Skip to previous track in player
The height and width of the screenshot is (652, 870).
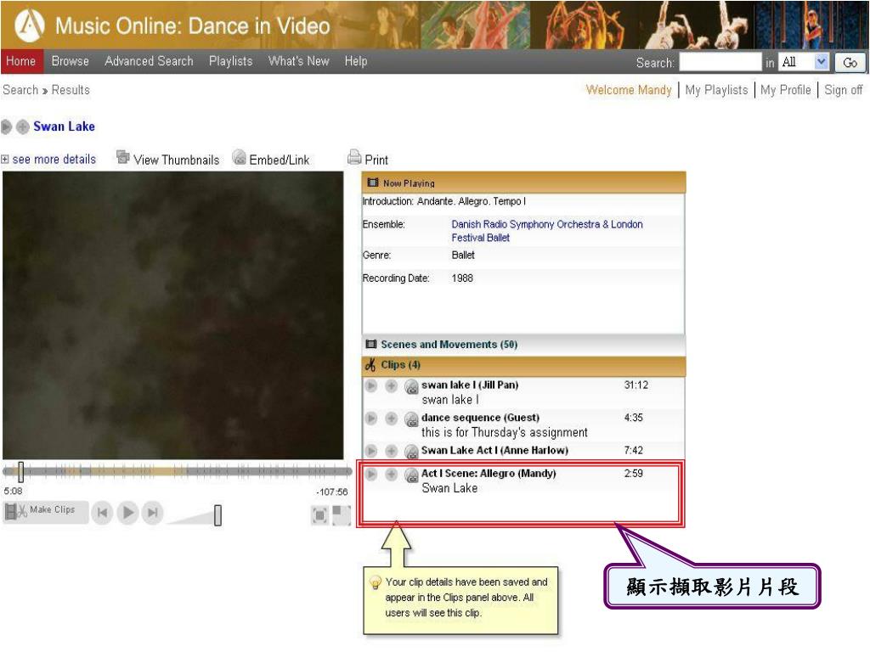click(102, 512)
